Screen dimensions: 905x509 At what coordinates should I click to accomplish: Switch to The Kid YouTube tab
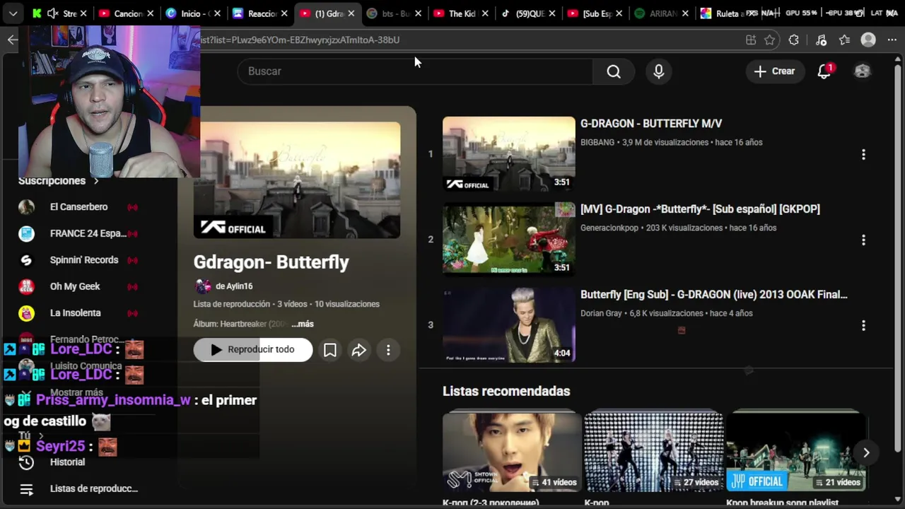(x=462, y=13)
